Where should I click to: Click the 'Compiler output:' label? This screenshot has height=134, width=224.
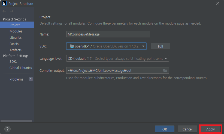click(52, 71)
